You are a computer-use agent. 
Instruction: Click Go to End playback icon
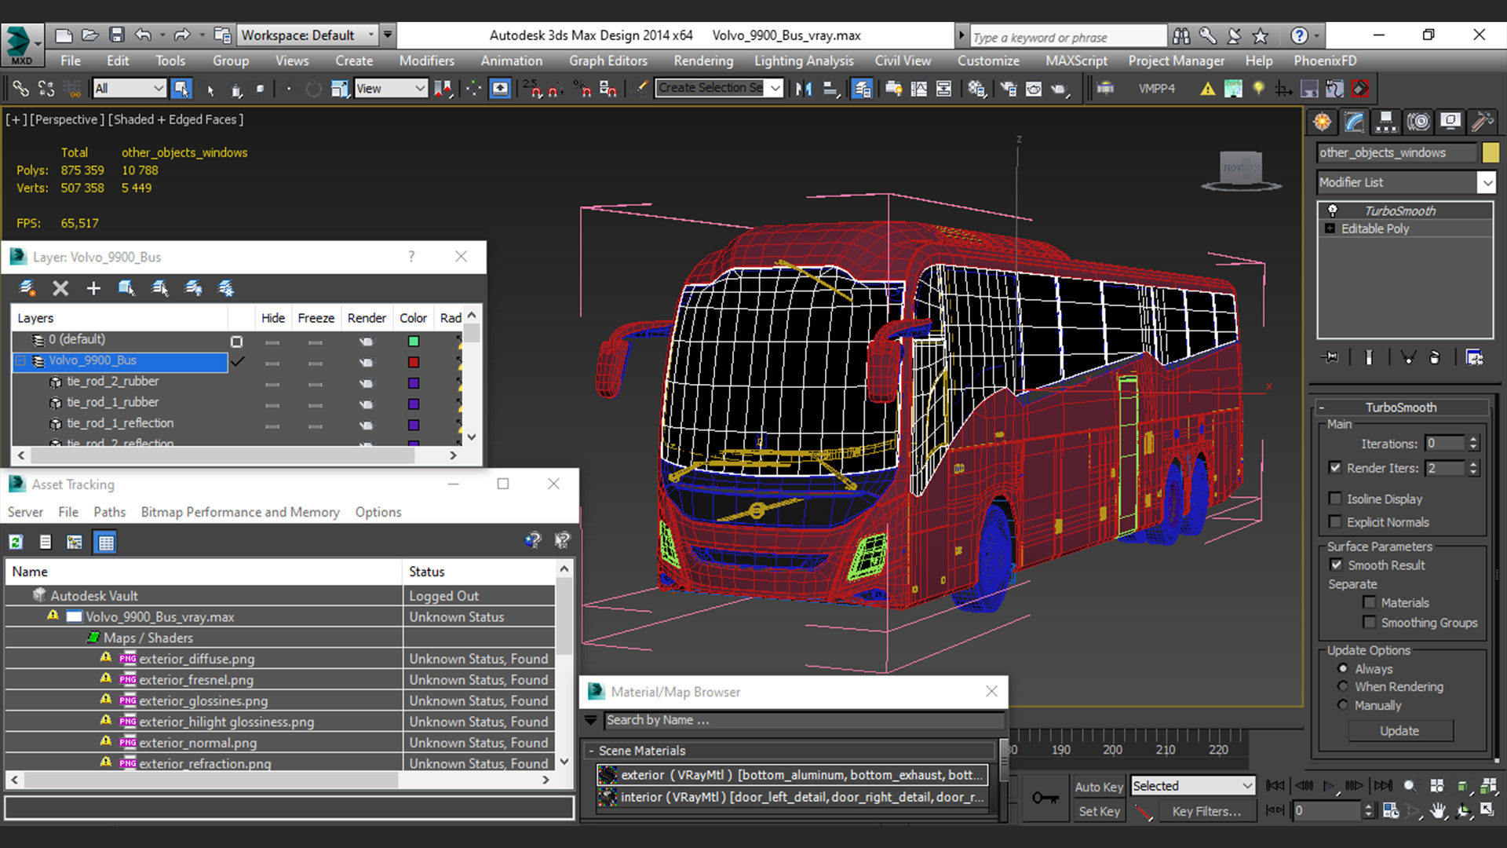[x=1383, y=785]
